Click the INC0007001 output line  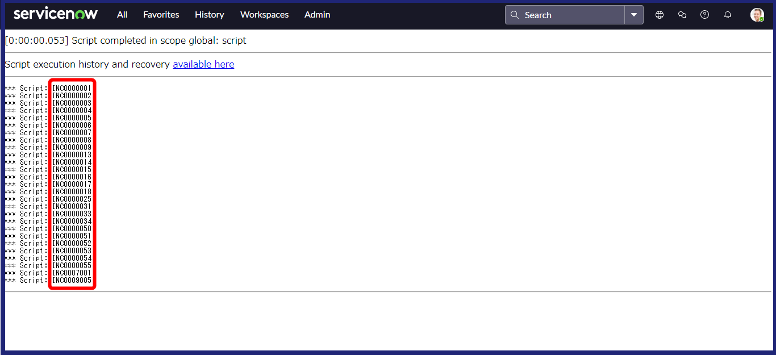(72, 273)
